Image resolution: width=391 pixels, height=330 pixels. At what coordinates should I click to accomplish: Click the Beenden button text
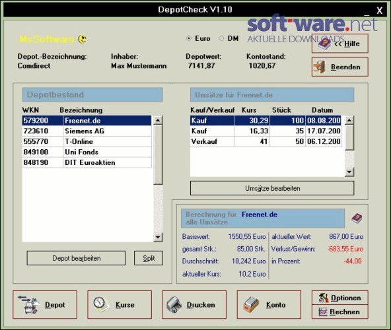click(345, 67)
